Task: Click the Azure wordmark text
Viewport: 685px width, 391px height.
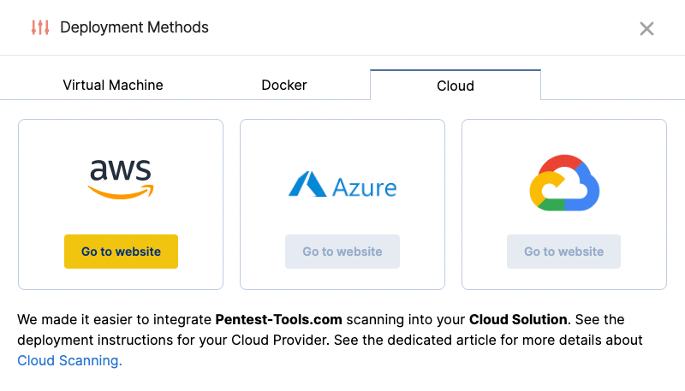Action: (364, 187)
